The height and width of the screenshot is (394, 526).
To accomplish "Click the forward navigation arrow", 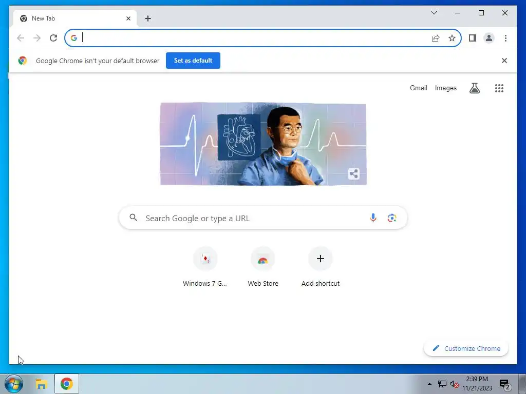I will [x=37, y=38].
